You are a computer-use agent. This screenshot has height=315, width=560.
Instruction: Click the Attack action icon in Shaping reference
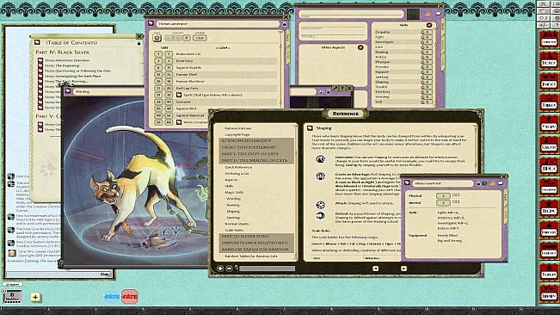(x=320, y=205)
